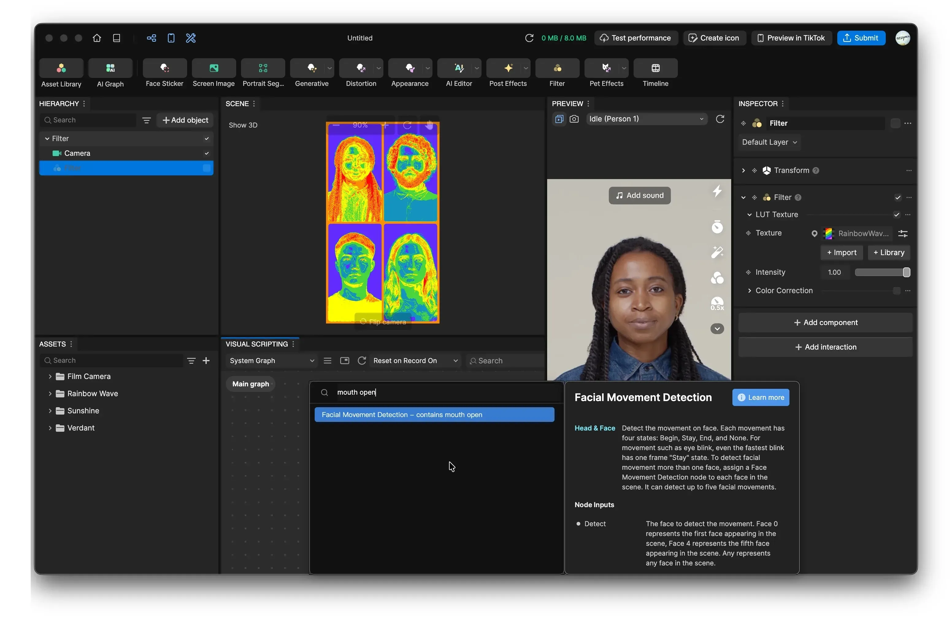The height and width of the screenshot is (620, 952).
Task: Toggle the minimap icon in Visual Scripting
Action: [x=344, y=361]
